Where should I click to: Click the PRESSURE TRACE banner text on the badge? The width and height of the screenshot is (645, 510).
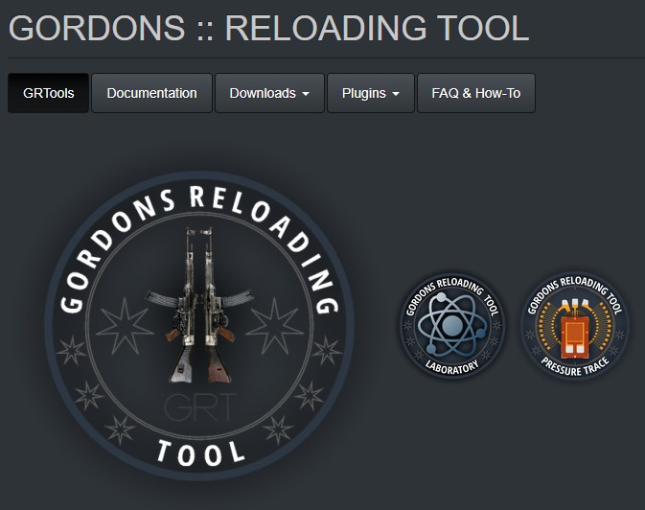pyautogui.click(x=575, y=366)
